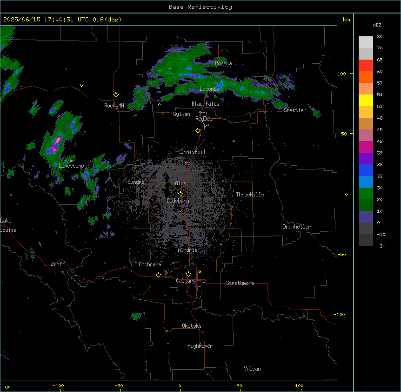Screen dimensions: 401x392
Task: Click the Blackfalds city label
Action: pos(205,104)
